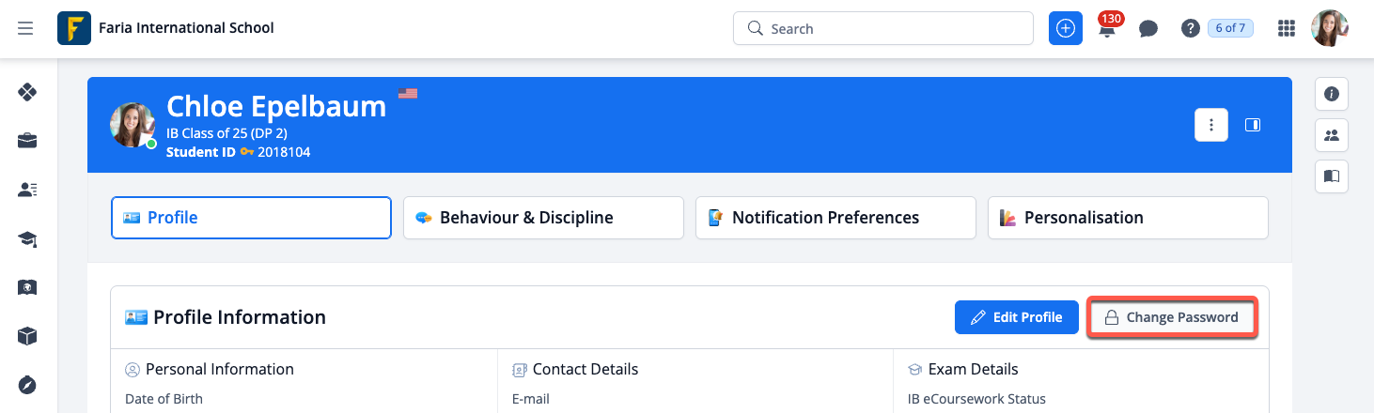Open the info panel icon
The width and height of the screenshot is (1374, 413).
tap(1332, 94)
